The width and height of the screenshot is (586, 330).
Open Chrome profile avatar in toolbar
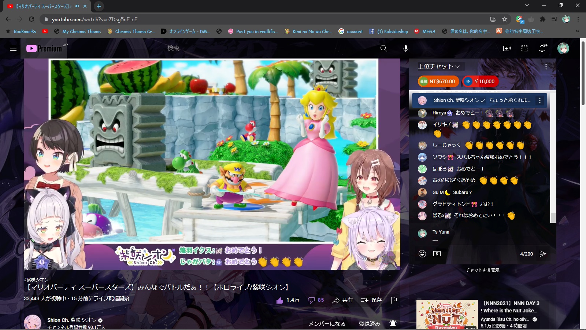pyautogui.click(x=566, y=19)
